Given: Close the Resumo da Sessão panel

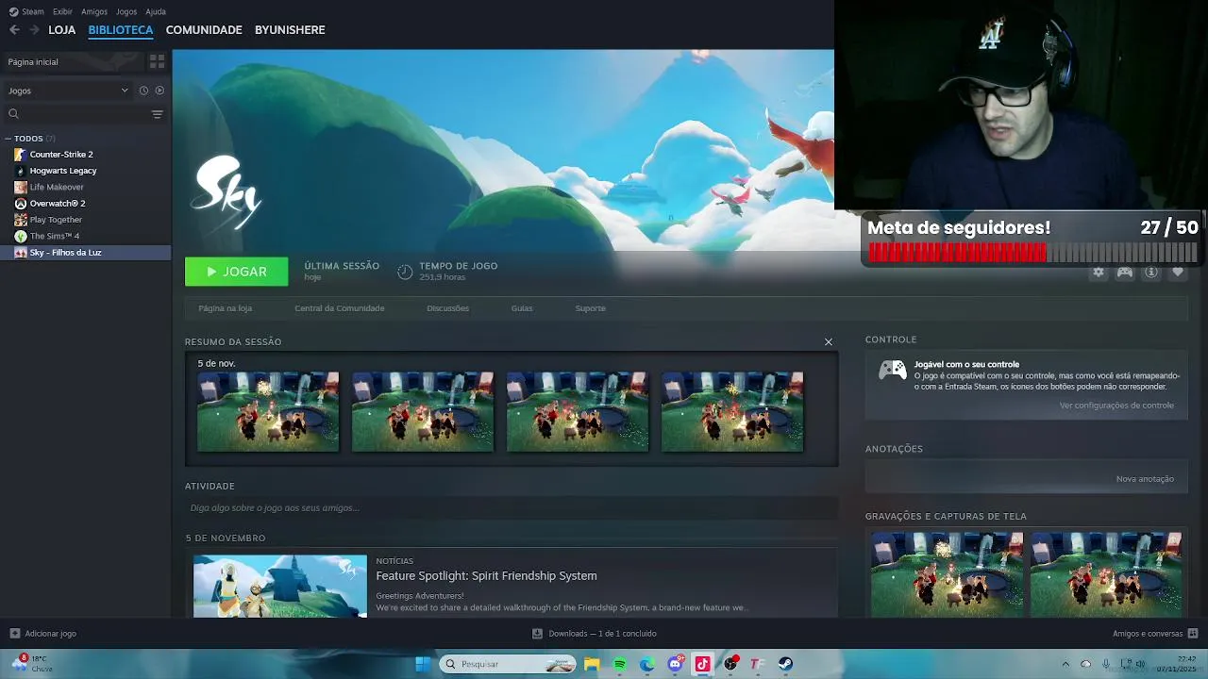Looking at the screenshot, I should pyautogui.click(x=829, y=341).
